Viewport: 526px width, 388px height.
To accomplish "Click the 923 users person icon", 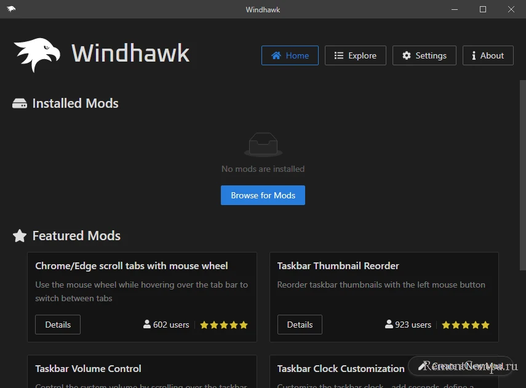I will point(389,325).
